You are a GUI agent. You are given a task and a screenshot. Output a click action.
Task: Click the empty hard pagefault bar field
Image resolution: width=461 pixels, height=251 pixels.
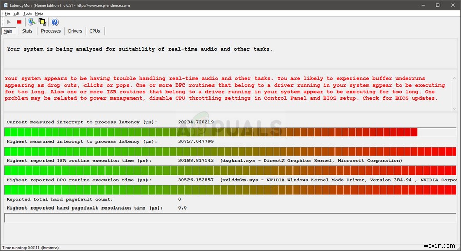[x=230, y=218]
